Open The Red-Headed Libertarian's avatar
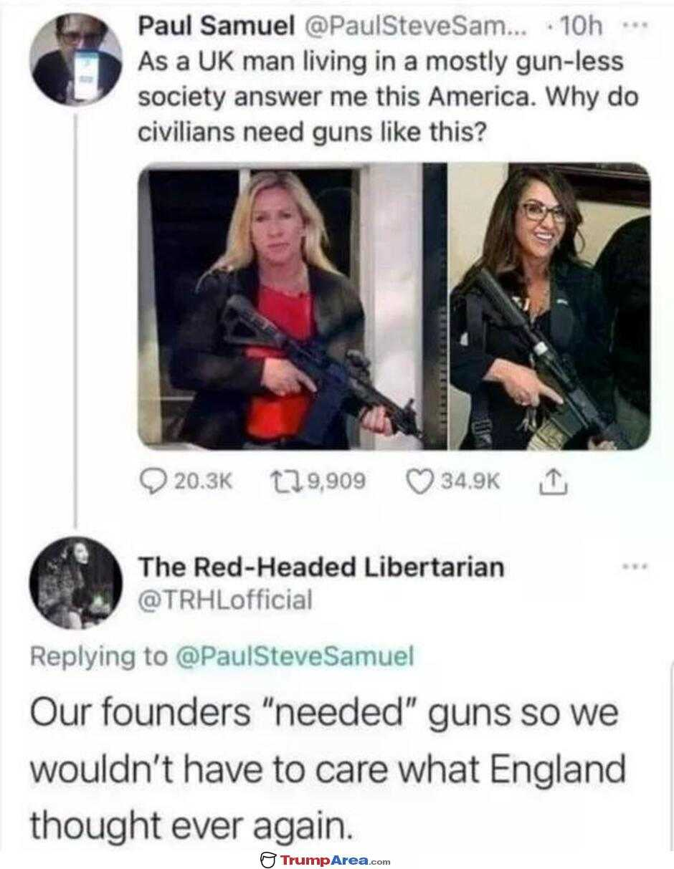The width and height of the screenshot is (674, 869). tap(76, 582)
